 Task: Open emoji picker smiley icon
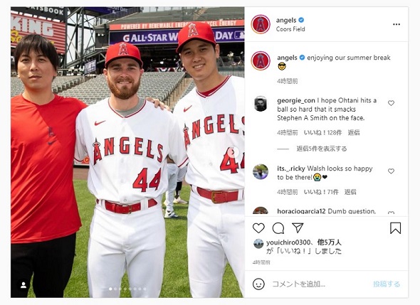[x=258, y=284]
